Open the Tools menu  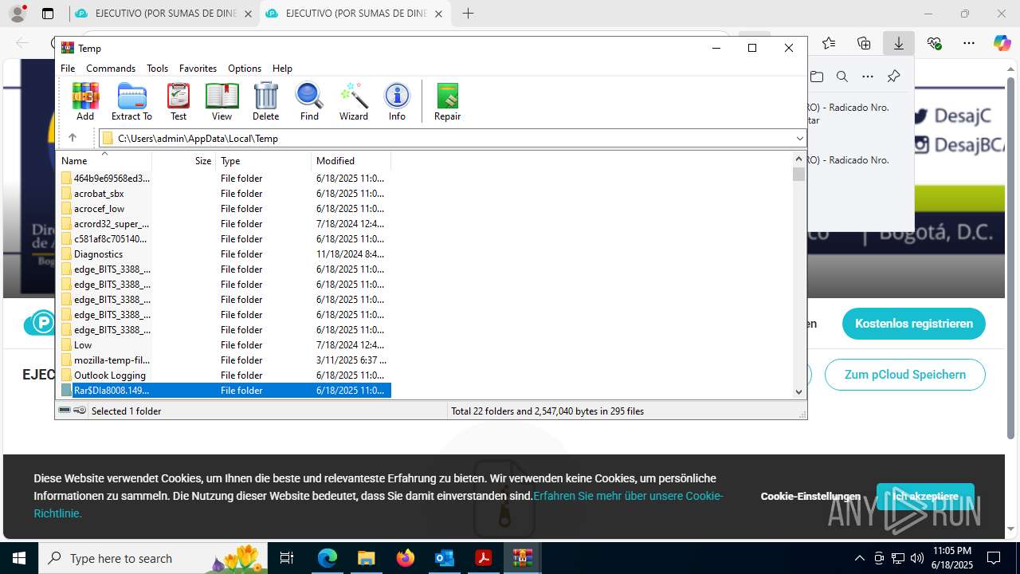point(158,69)
